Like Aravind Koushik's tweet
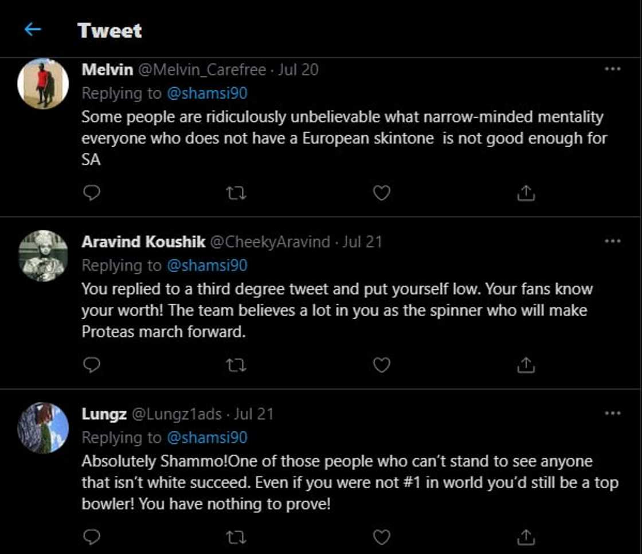Screen dimensions: 642x554 [381, 365]
